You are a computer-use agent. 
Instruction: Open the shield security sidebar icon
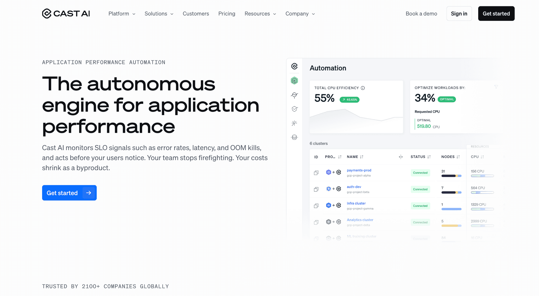[x=295, y=109]
